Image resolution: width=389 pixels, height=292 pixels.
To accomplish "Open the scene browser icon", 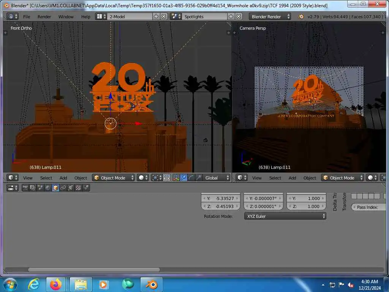I will point(176,16).
